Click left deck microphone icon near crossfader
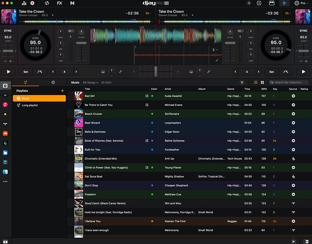The image size is (312, 244). [120, 72]
